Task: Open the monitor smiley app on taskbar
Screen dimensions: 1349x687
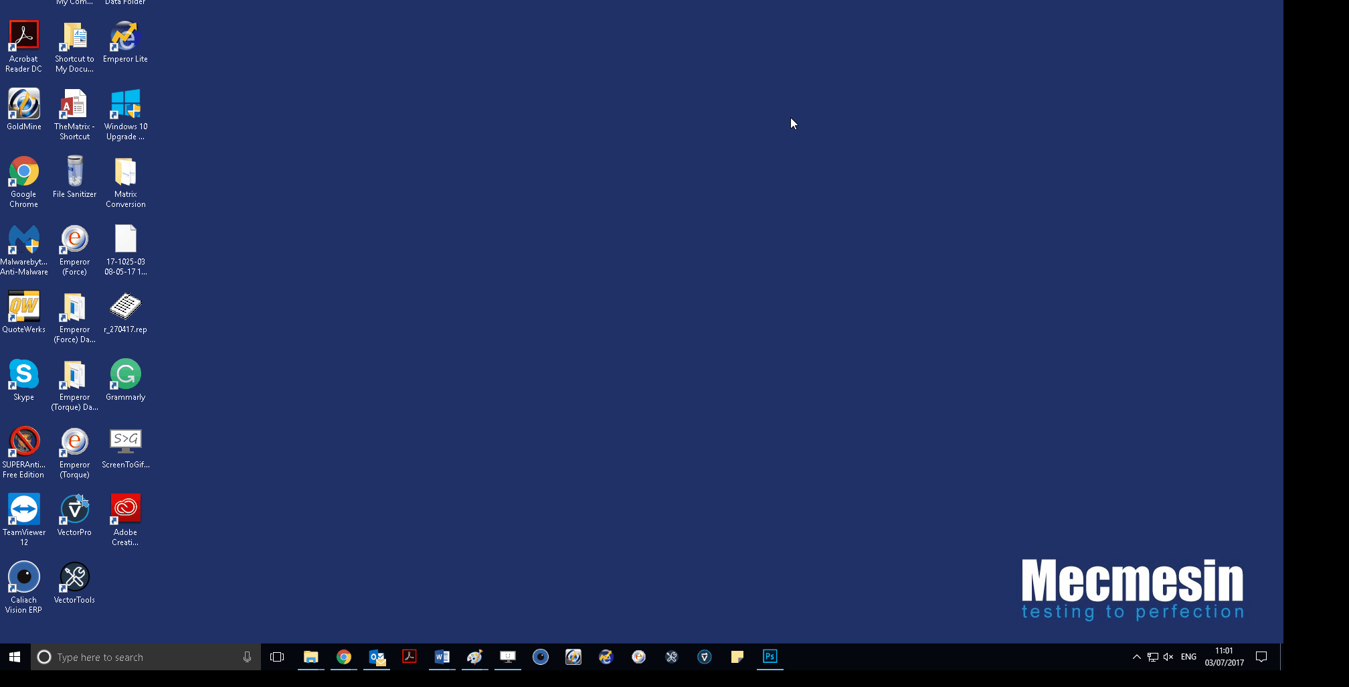Action: 508,657
